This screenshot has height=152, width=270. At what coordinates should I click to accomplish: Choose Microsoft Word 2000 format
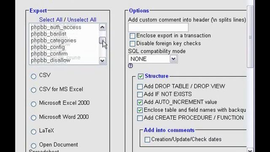tap(34, 118)
